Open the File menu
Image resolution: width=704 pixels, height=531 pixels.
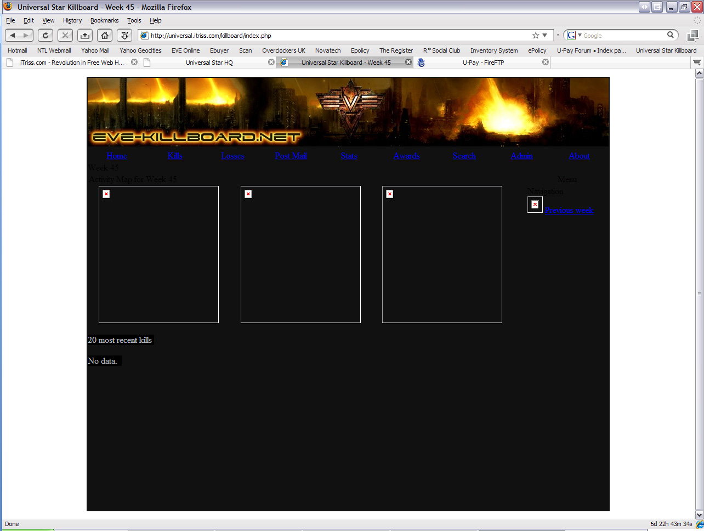click(x=10, y=20)
